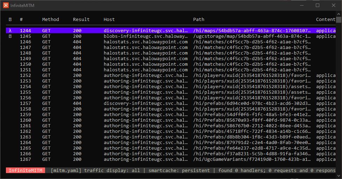342x179 pixels.
Task: Select request row 1254 with assets path
Action: 171,86
